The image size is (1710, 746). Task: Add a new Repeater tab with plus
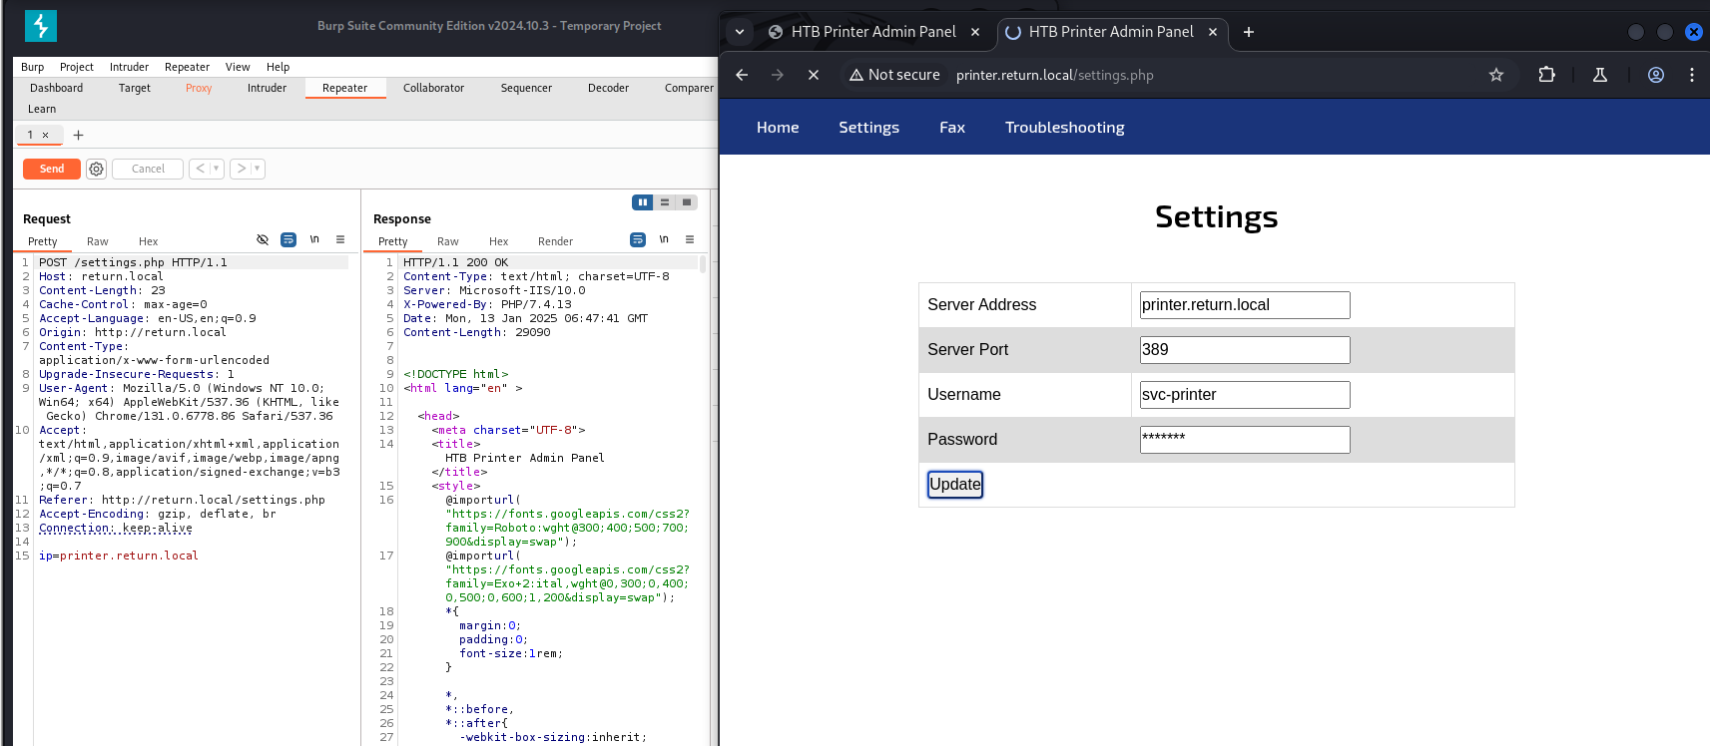[x=78, y=135]
